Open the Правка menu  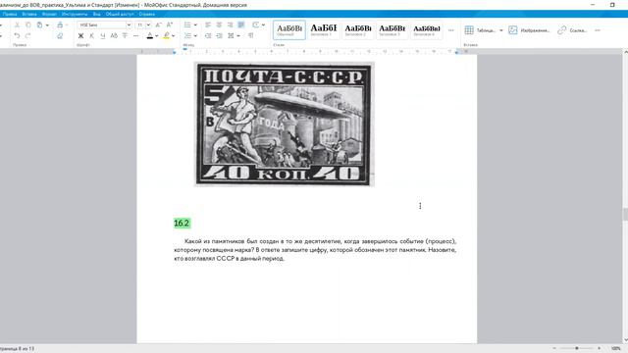click(10, 14)
